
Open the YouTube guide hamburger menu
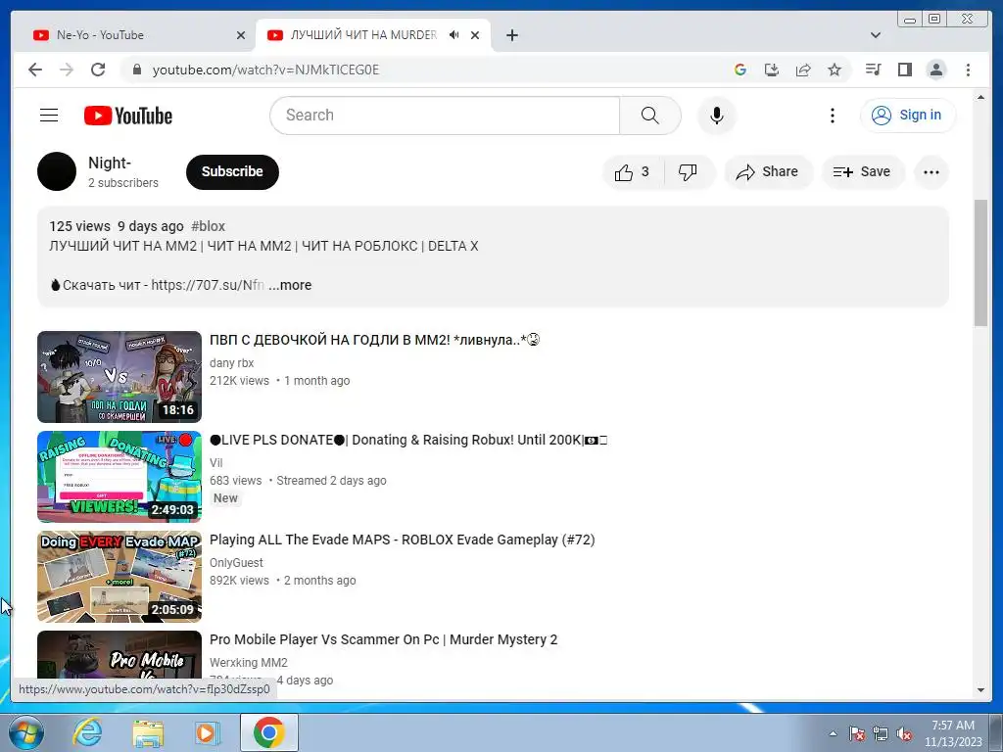point(49,116)
